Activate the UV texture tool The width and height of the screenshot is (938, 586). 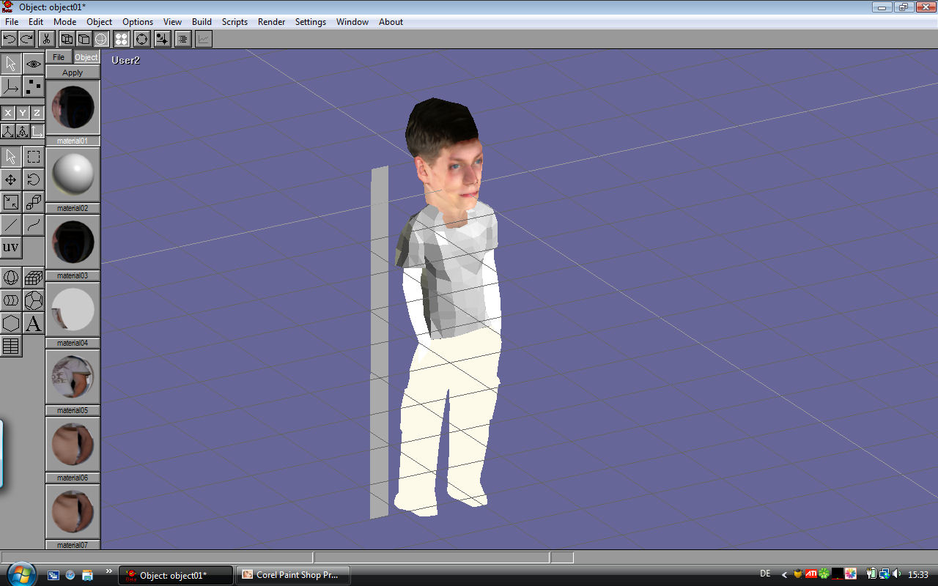(11, 248)
